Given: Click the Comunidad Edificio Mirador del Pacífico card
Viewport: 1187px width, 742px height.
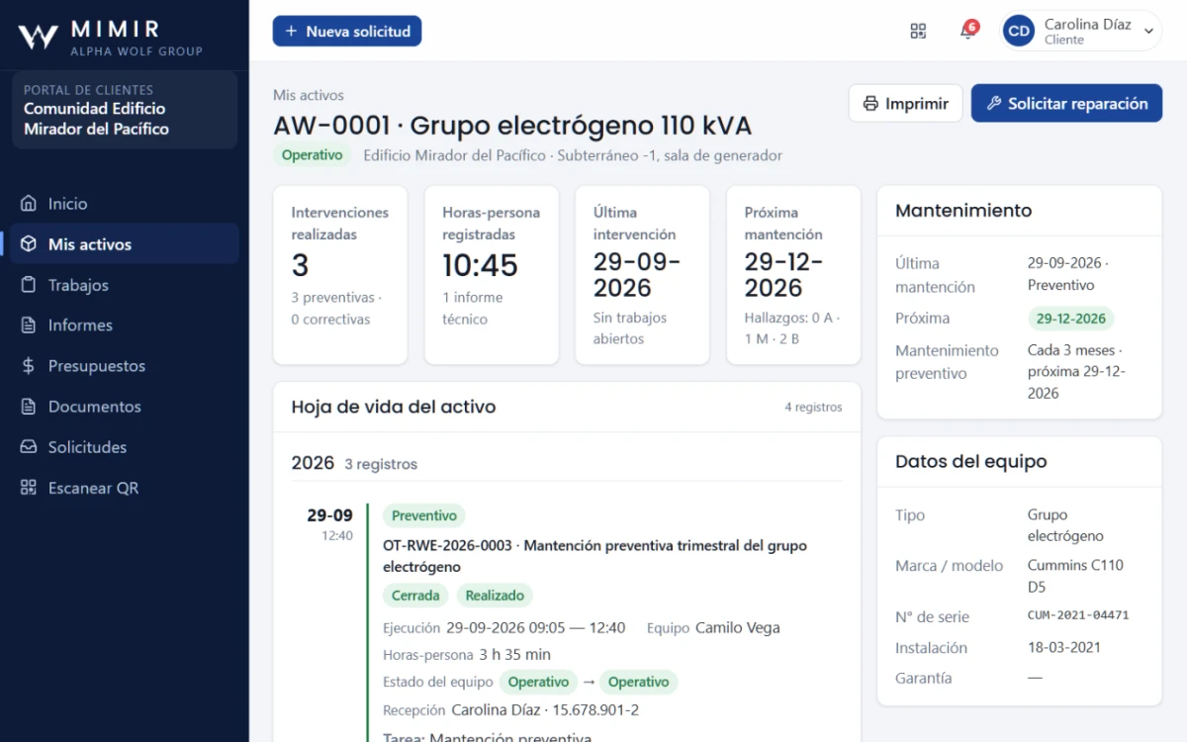Looking at the screenshot, I should 125,110.
